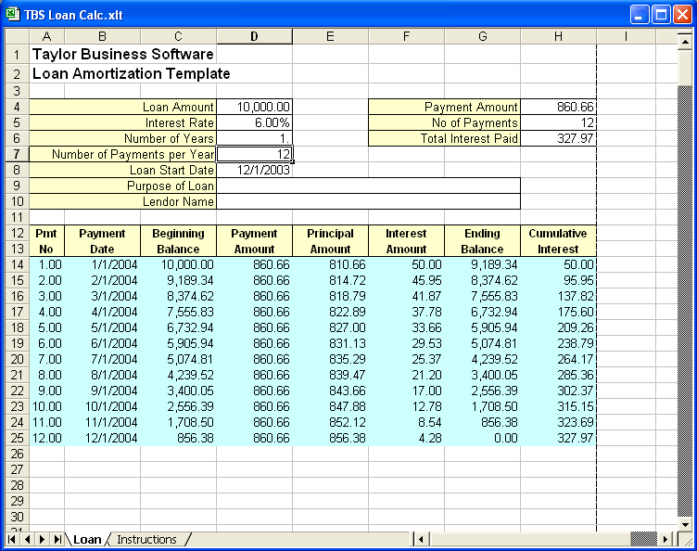This screenshot has height=551, width=697.
Task: Maximize the TBS Loan Calc workbook window
Action: [x=661, y=14]
